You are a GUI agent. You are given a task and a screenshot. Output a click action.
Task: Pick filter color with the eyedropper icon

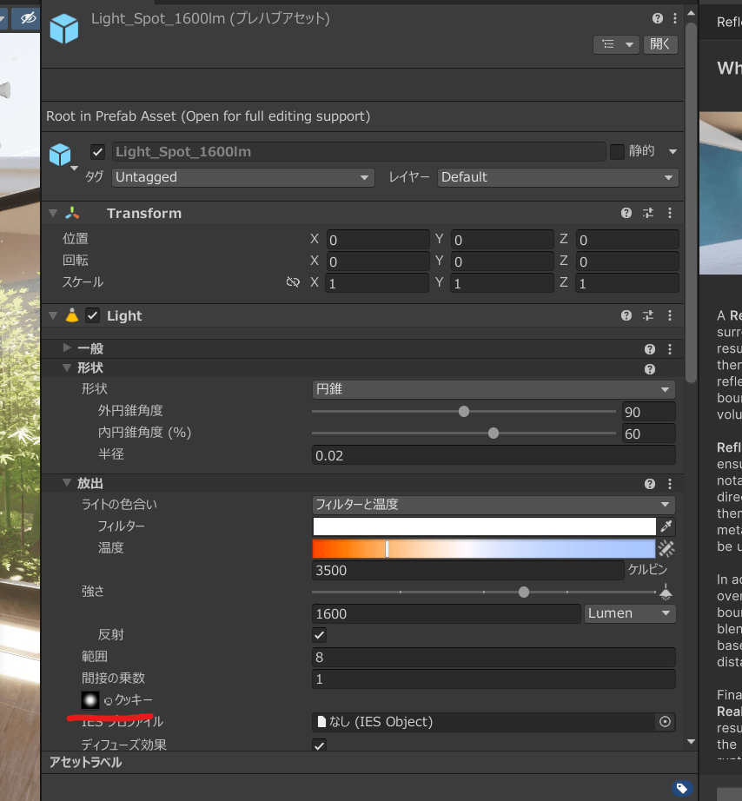(666, 526)
